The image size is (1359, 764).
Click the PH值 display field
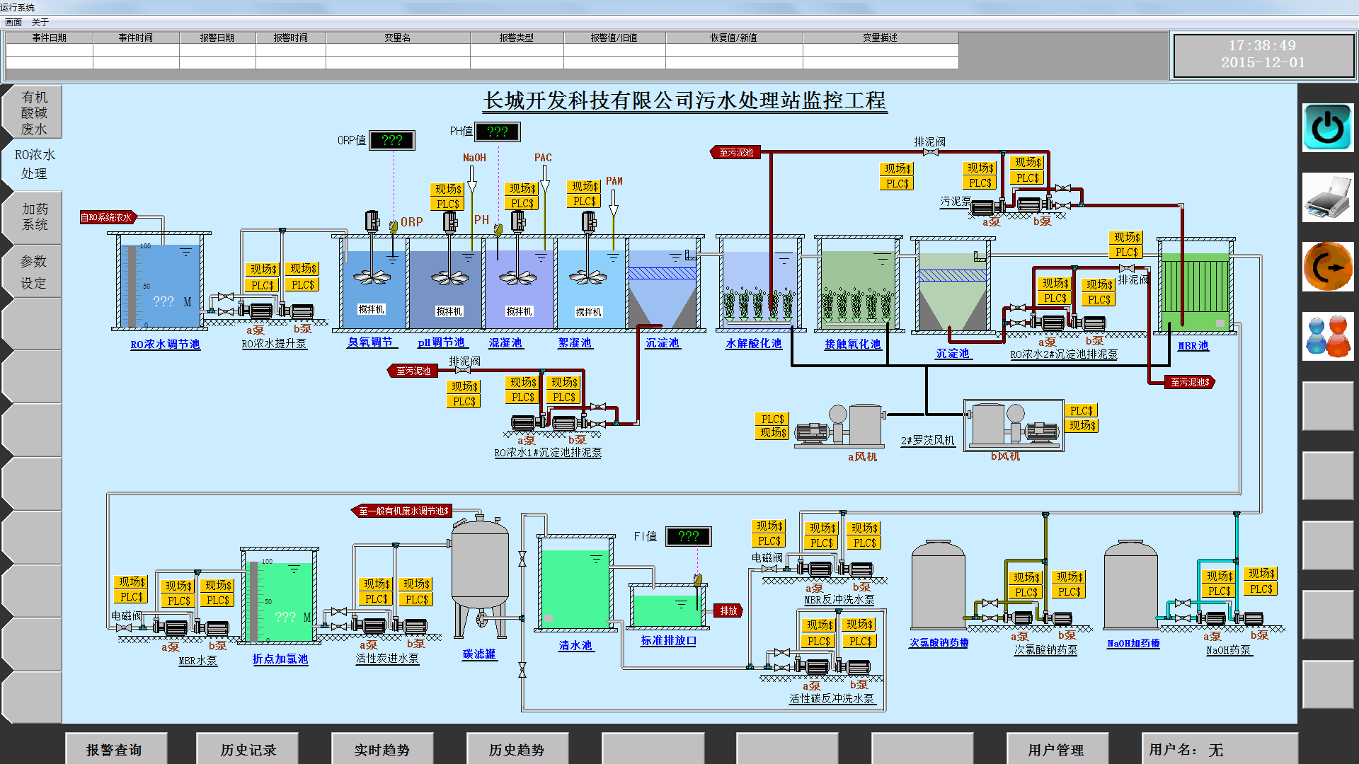click(x=497, y=132)
